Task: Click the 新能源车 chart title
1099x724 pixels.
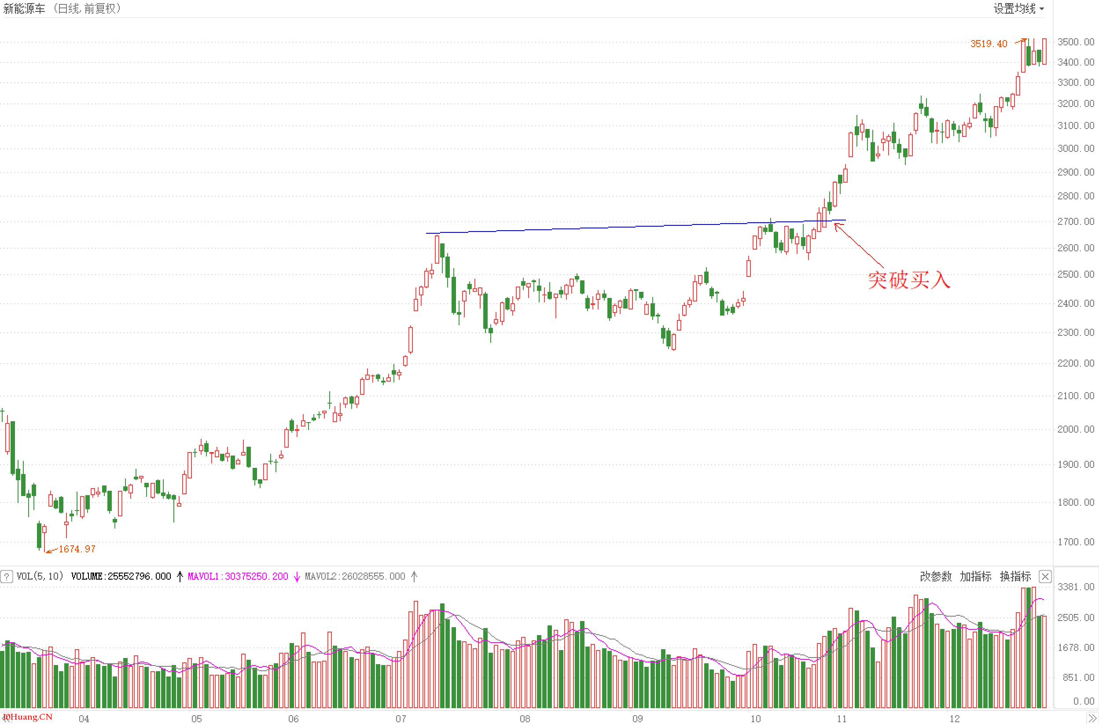Action: point(24,9)
